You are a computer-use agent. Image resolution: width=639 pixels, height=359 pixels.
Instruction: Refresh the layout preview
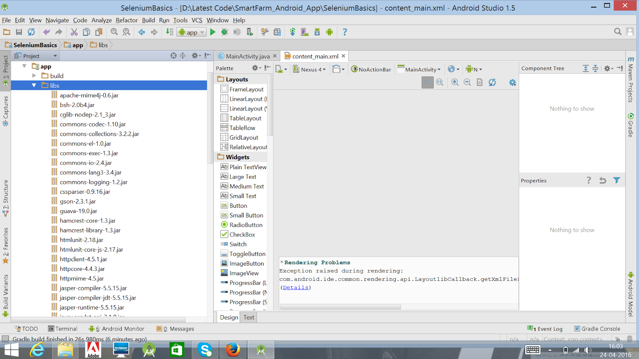point(492,82)
